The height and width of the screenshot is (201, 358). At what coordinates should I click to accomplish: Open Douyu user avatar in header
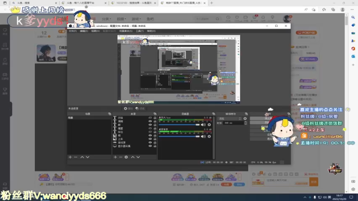[286, 18]
